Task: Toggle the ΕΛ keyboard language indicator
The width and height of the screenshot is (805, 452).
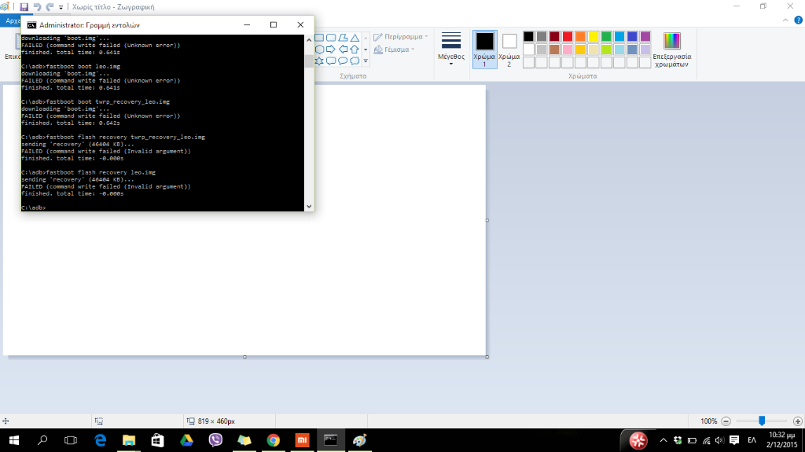Action: [x=752, y=440]
